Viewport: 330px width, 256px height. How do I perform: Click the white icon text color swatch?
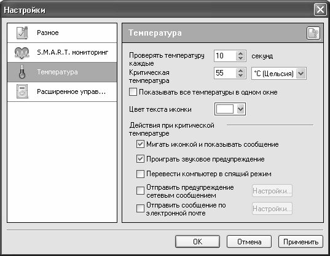coord(225,109)
